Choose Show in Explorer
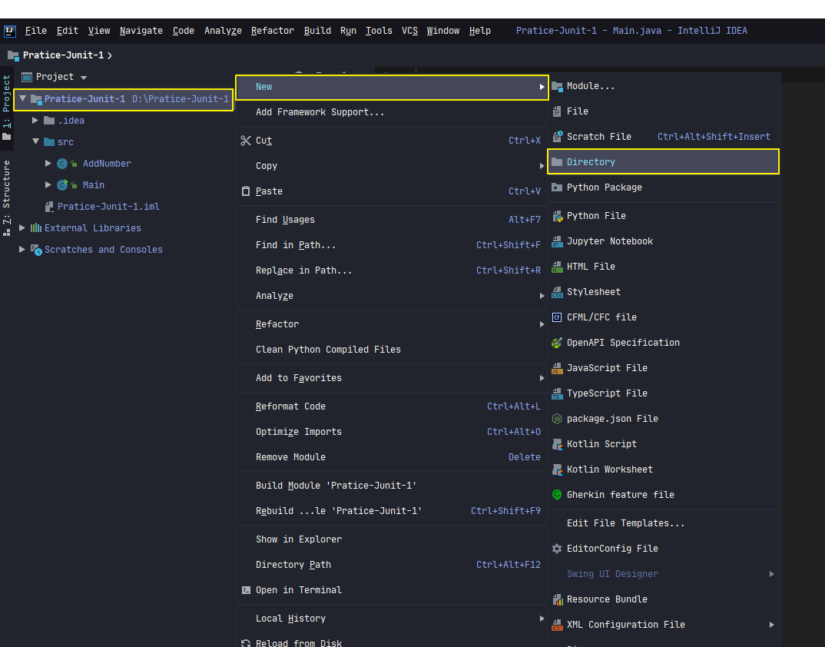This screenshot has width=825, height=647. point(392,539)
